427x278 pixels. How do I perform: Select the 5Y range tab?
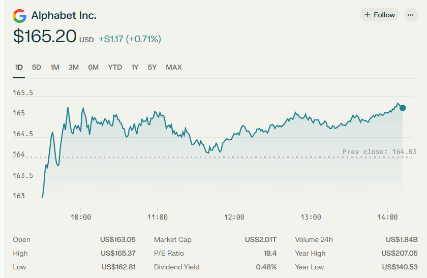click(152, 67)
